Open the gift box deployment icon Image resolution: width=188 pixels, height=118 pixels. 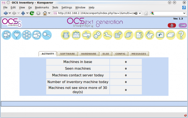tap(65, 35)
